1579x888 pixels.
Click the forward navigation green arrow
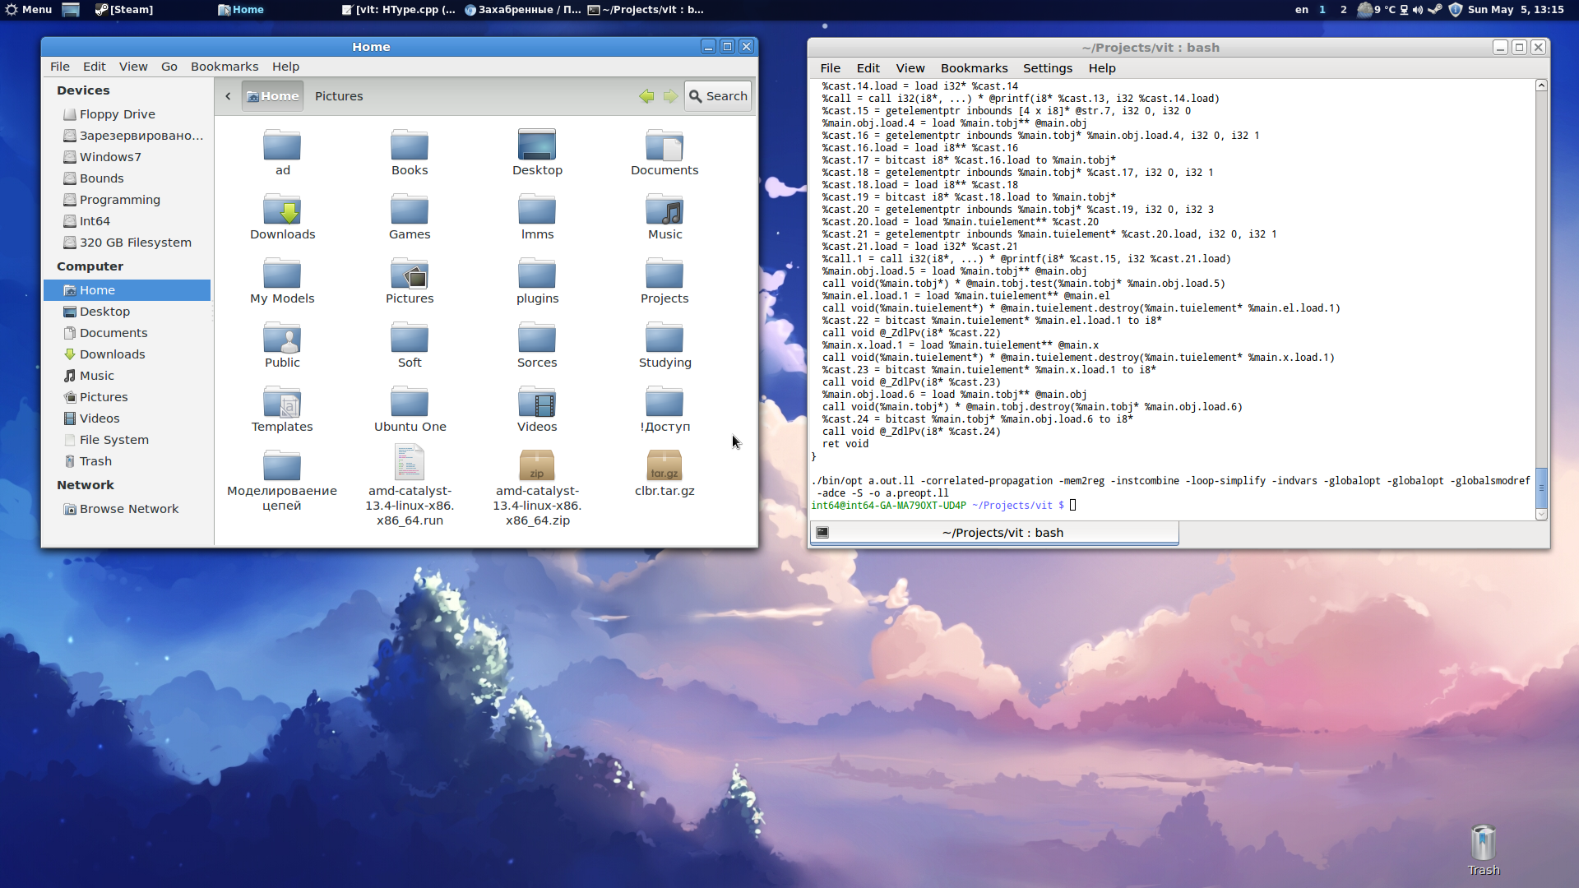coord(670,96)
